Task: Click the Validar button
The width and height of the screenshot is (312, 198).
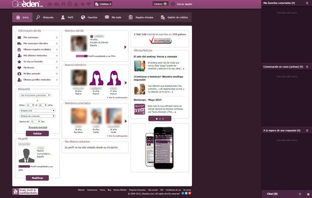Action: [x=37, y=134]
